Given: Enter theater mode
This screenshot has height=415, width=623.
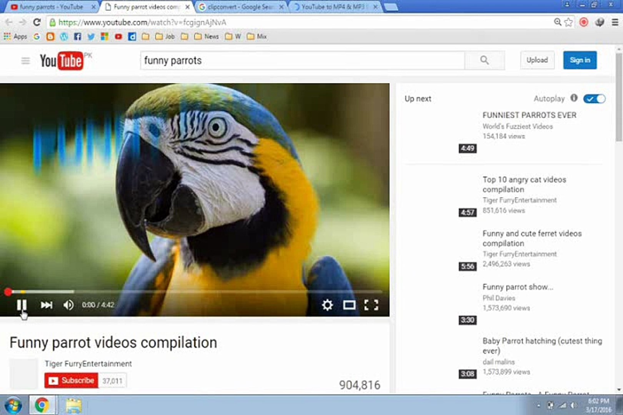Looking at the screenshot, I should (x=349, y=305).
